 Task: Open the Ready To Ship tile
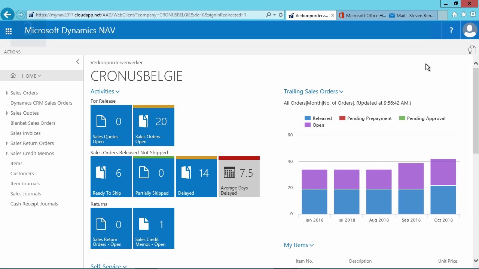point(111,177)
